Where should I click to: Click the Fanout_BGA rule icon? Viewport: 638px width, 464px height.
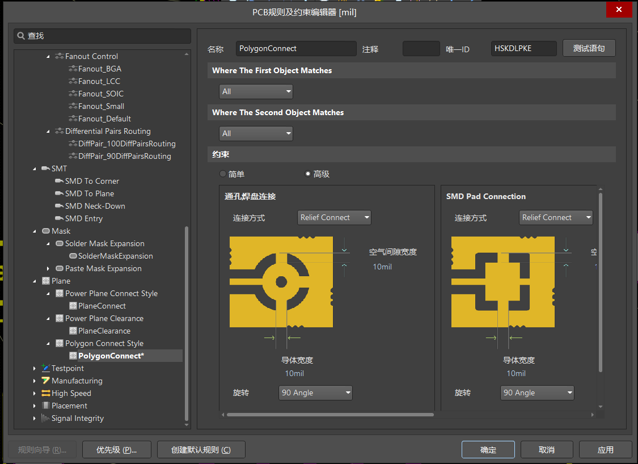point(73,69)
